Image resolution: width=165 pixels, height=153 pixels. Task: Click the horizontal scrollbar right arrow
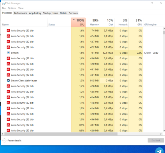pos(161,134)
